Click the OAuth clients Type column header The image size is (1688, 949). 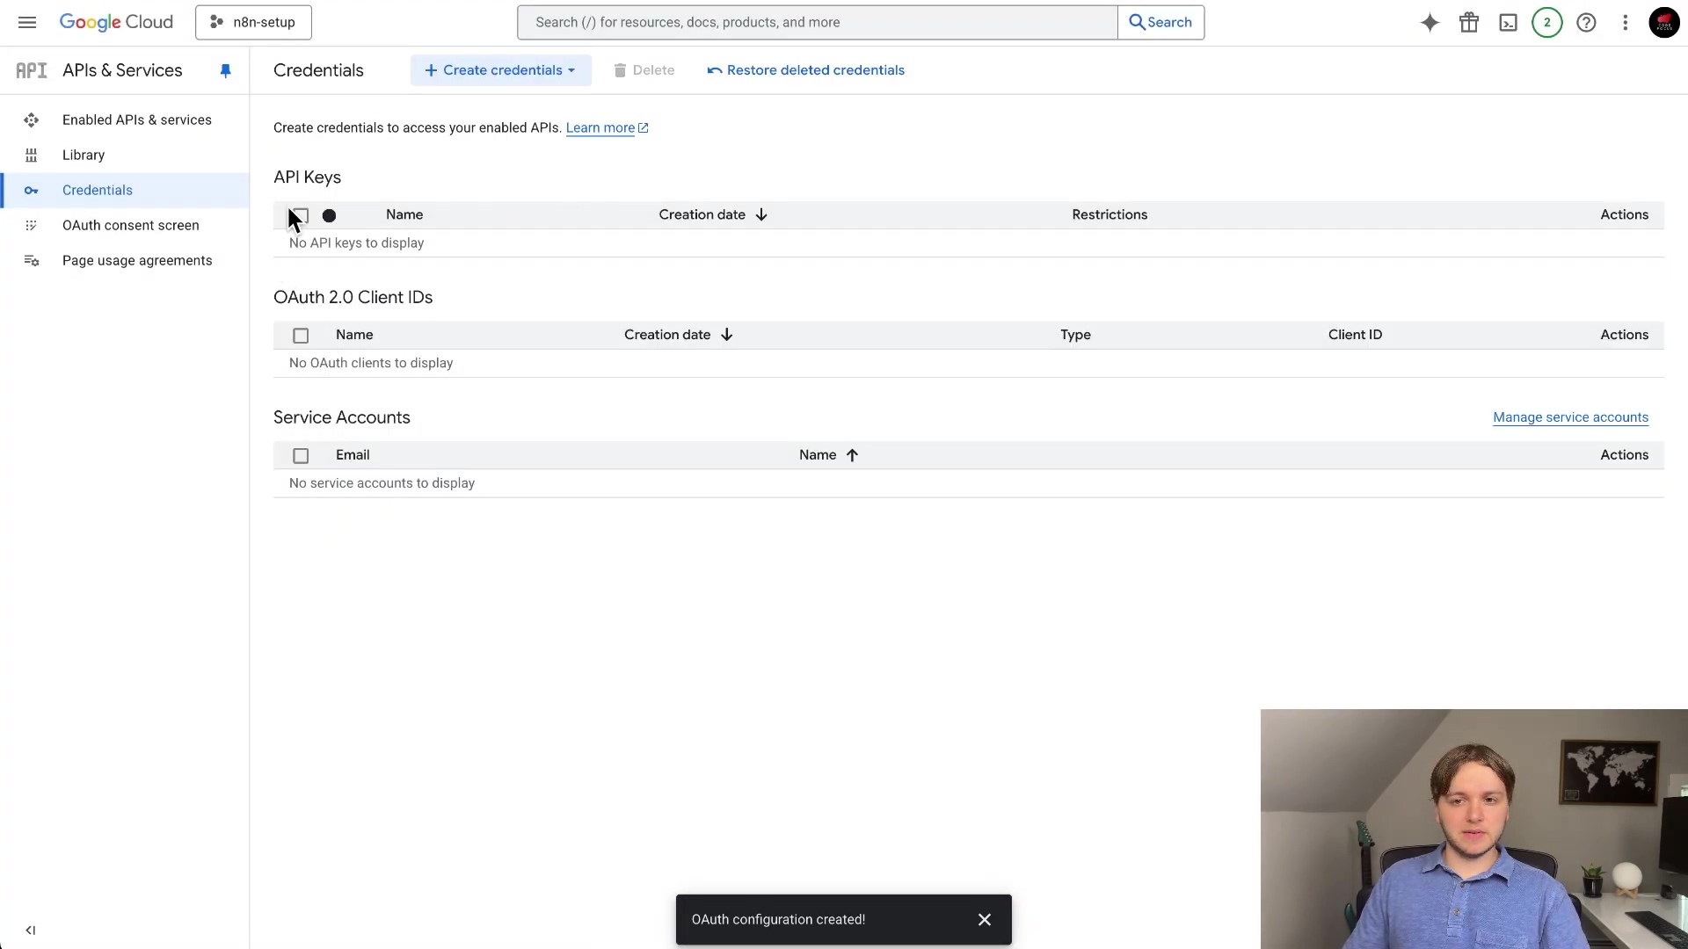1075,335
